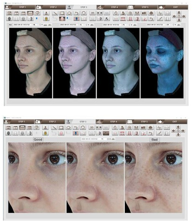Select the line drawing tool in upper window

pos(55,13)
